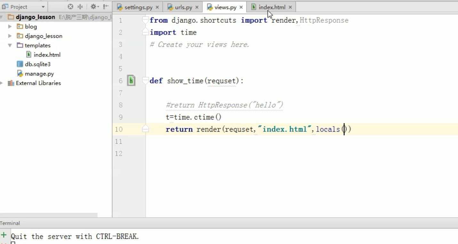Image resolution: width=458 pixels, height=244 pixels.
Task: Expand the External Libraries node arrow
Action: coord(2,83)
